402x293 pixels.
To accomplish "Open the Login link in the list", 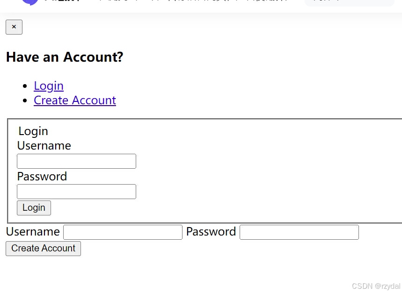I will [x=49, y=86].
